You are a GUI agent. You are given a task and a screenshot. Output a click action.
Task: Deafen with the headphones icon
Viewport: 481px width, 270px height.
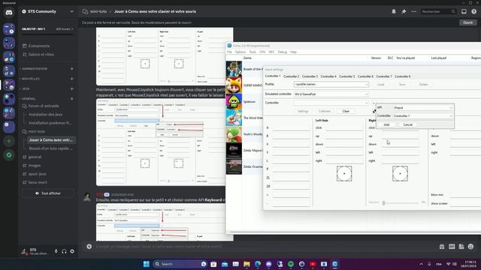(x=64, y=251)
